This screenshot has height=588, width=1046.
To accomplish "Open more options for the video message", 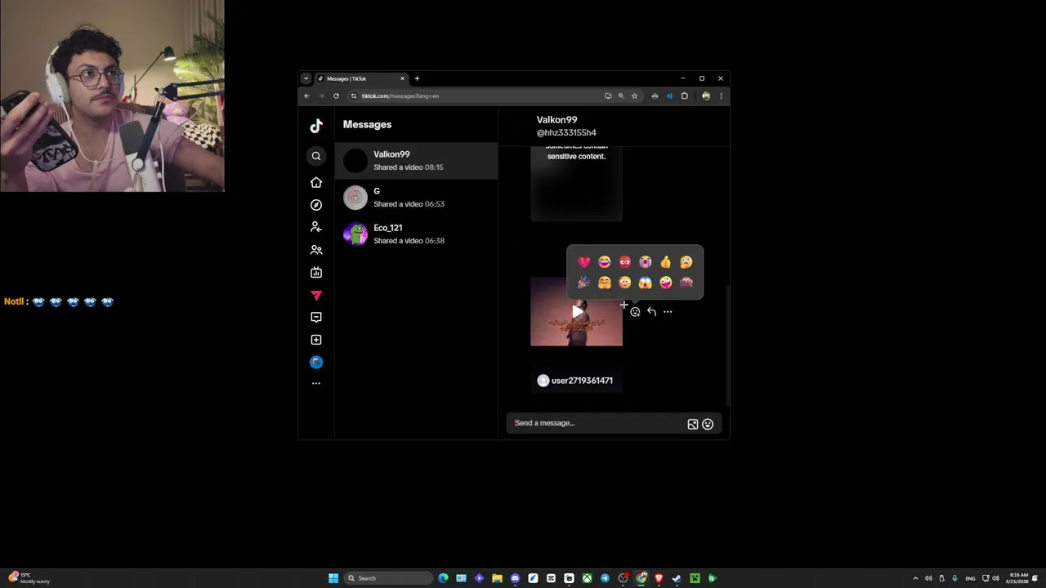I will (668, 311).
